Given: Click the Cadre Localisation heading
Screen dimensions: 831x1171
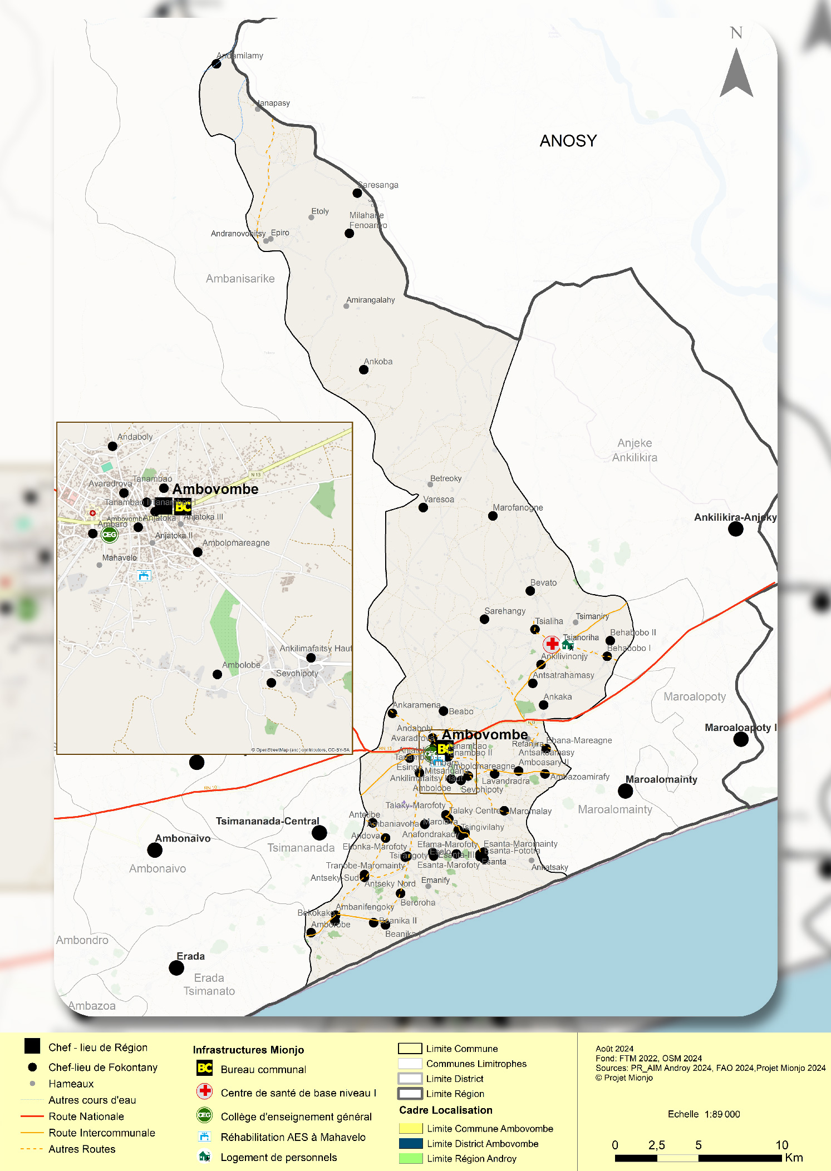Looking at the screenshot, I should (x=445, y=1110).
